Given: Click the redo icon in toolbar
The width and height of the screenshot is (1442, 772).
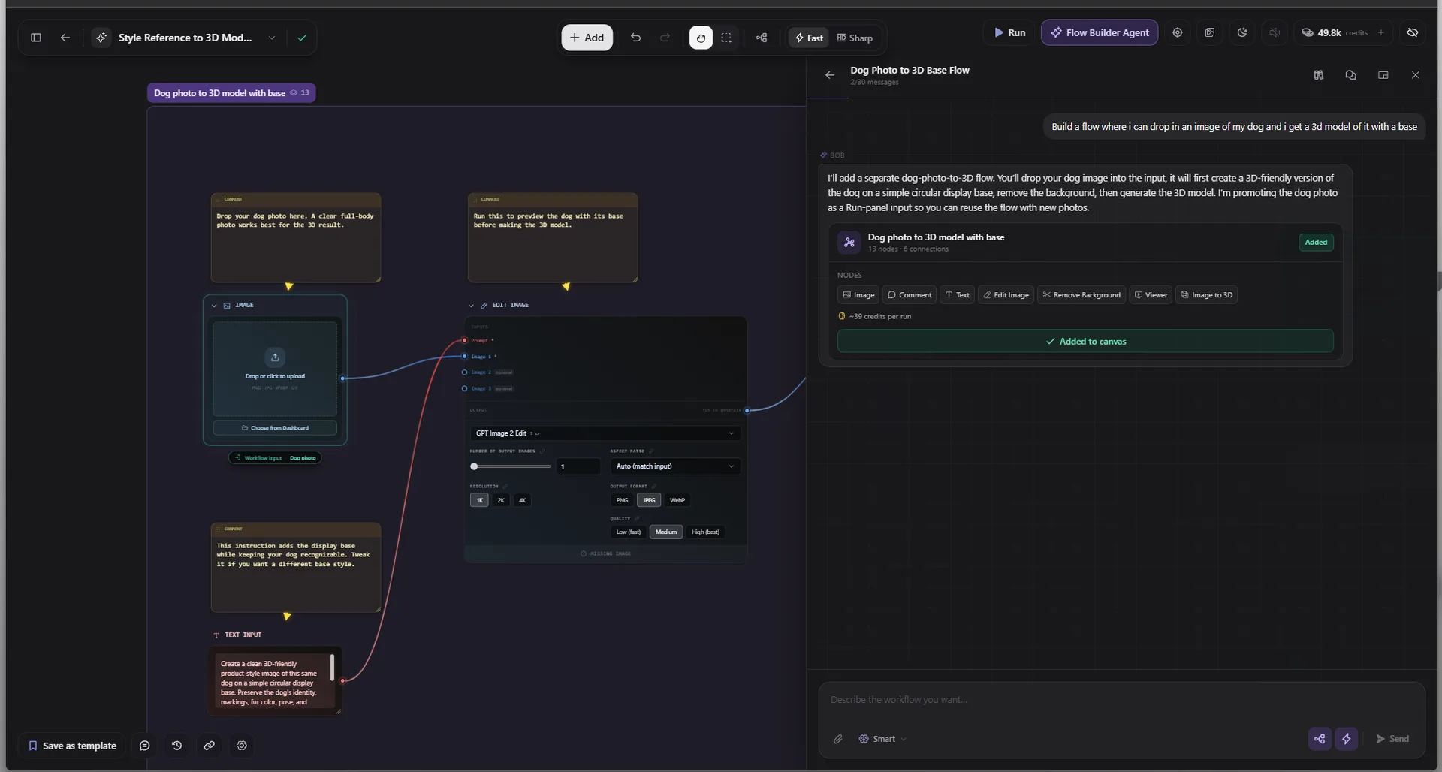Looking at the screenshot, I should 665,38.
